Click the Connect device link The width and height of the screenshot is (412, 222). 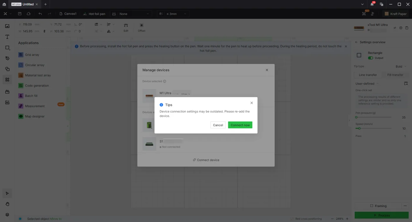coord(206,160)
